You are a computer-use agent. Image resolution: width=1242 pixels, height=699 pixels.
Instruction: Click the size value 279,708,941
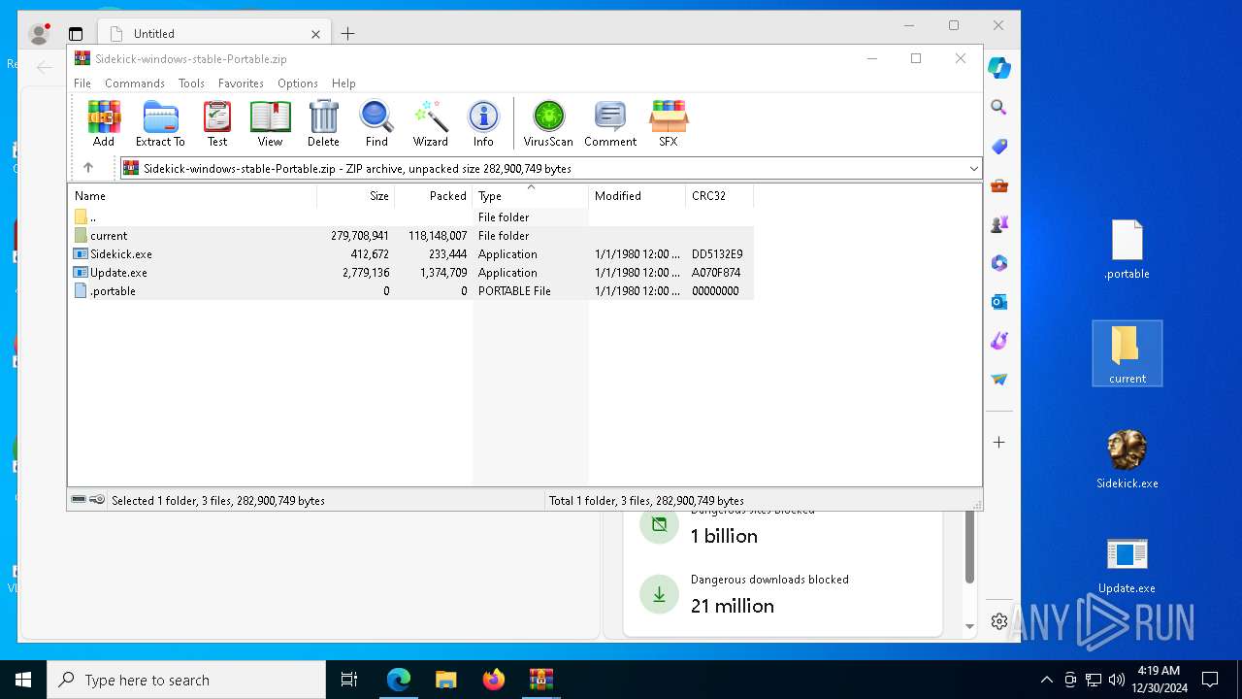pyautogui.click(x=360, y=236)
